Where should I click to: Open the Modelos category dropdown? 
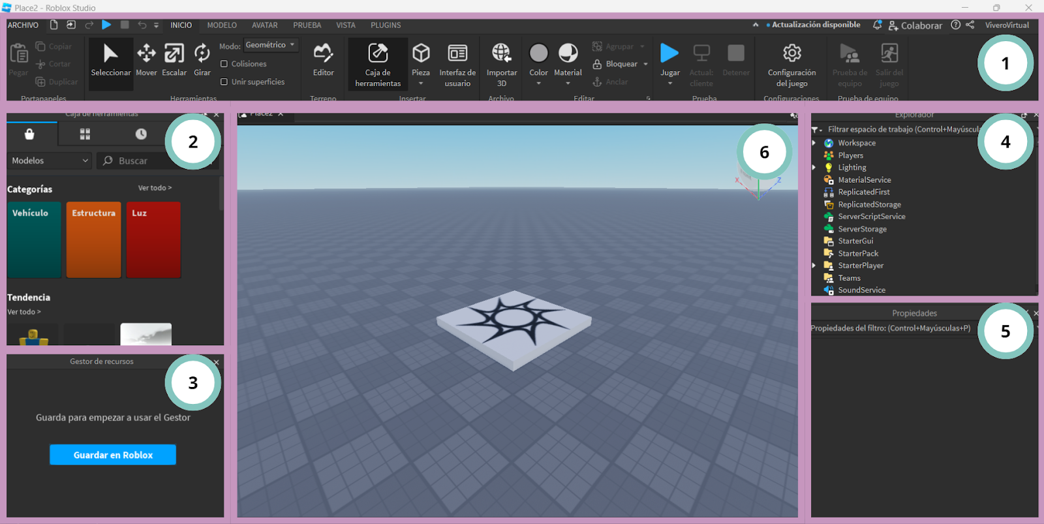[50, 161]
